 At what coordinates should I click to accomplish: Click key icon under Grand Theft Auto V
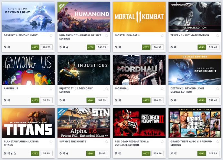(172, 154)
